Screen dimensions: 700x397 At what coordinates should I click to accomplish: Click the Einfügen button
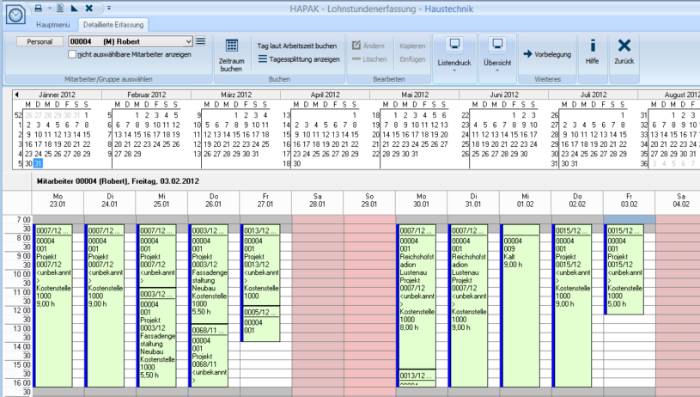(412, 59)
